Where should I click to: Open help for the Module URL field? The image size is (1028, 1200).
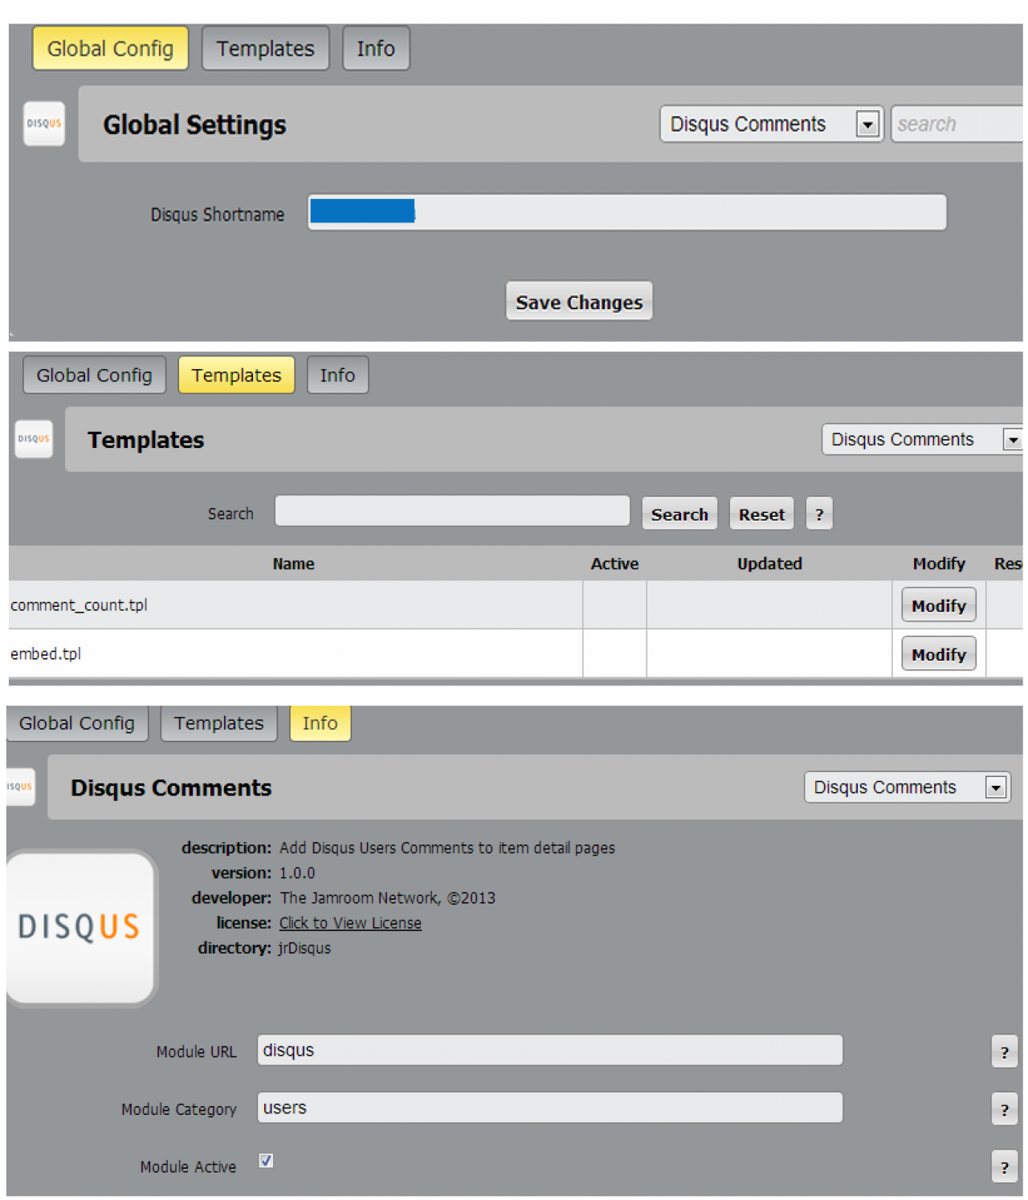(x=1004, y=1052)
